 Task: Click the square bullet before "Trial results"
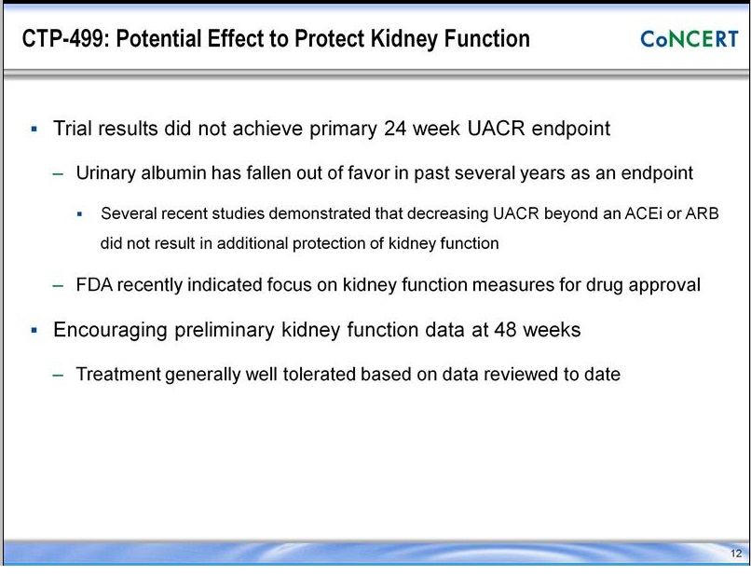click(x=34, y=129)
